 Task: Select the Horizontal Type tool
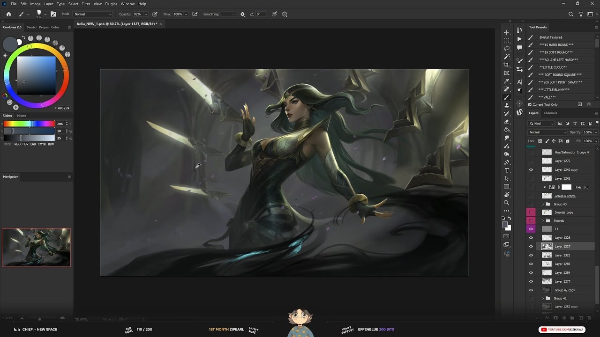pos(506,170)
